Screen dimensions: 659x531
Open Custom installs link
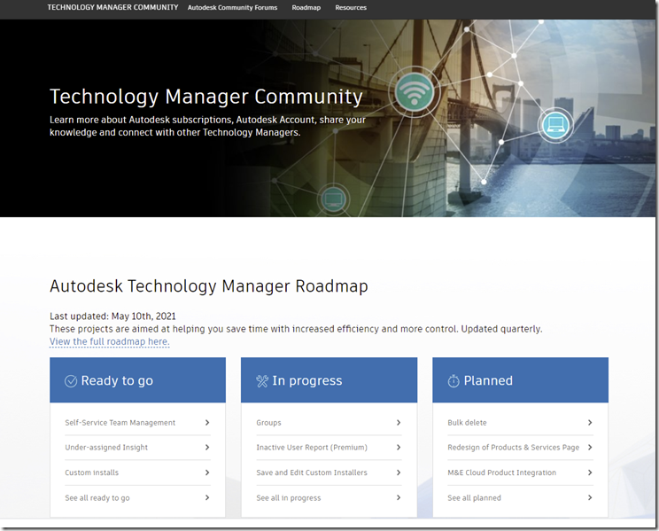pos(91,472)
